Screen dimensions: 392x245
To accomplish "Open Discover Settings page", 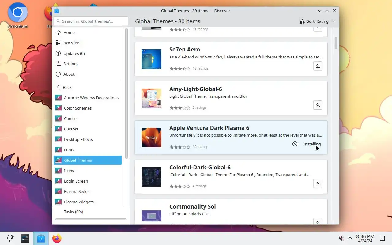I will click(x=88, y=64).
